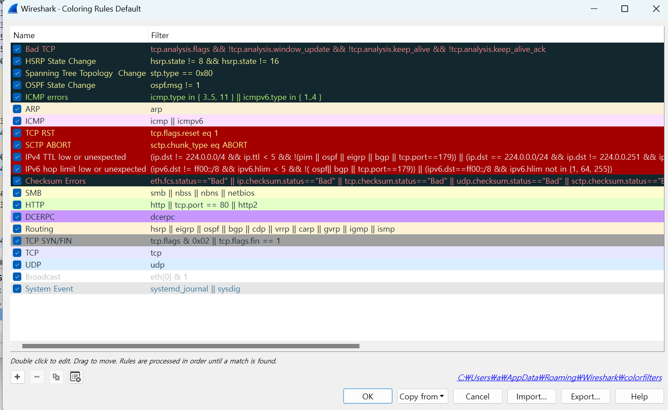Screen dimensions: 668x410
Task: Toggle the ARP rule checkbox
Action: point(17,109)
